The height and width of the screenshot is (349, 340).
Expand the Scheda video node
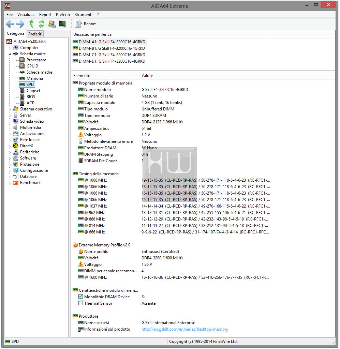[x=10, y=122]
